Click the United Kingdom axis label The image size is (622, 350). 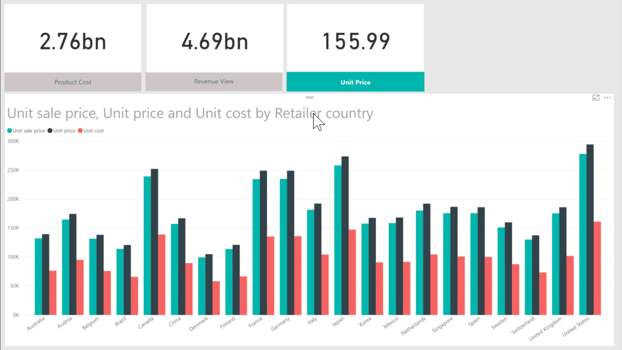point(546,329)
